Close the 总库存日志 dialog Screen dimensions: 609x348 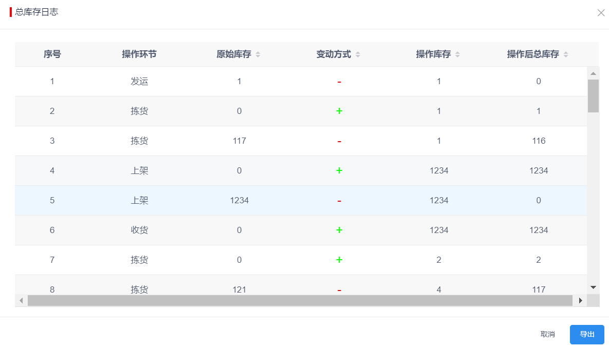601,13
